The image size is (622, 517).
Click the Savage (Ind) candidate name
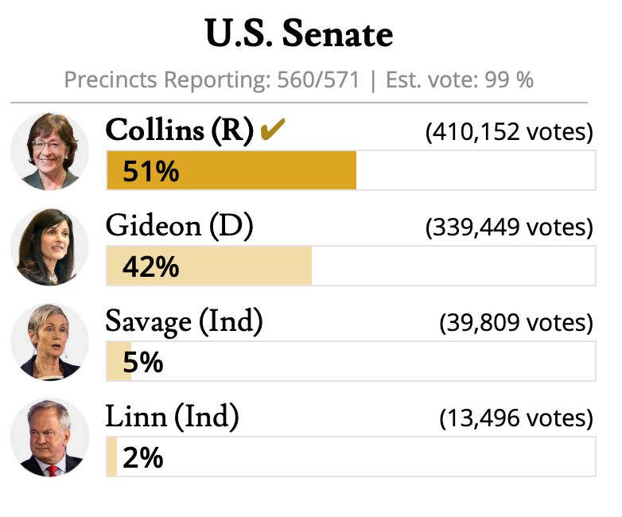point(184,321)
